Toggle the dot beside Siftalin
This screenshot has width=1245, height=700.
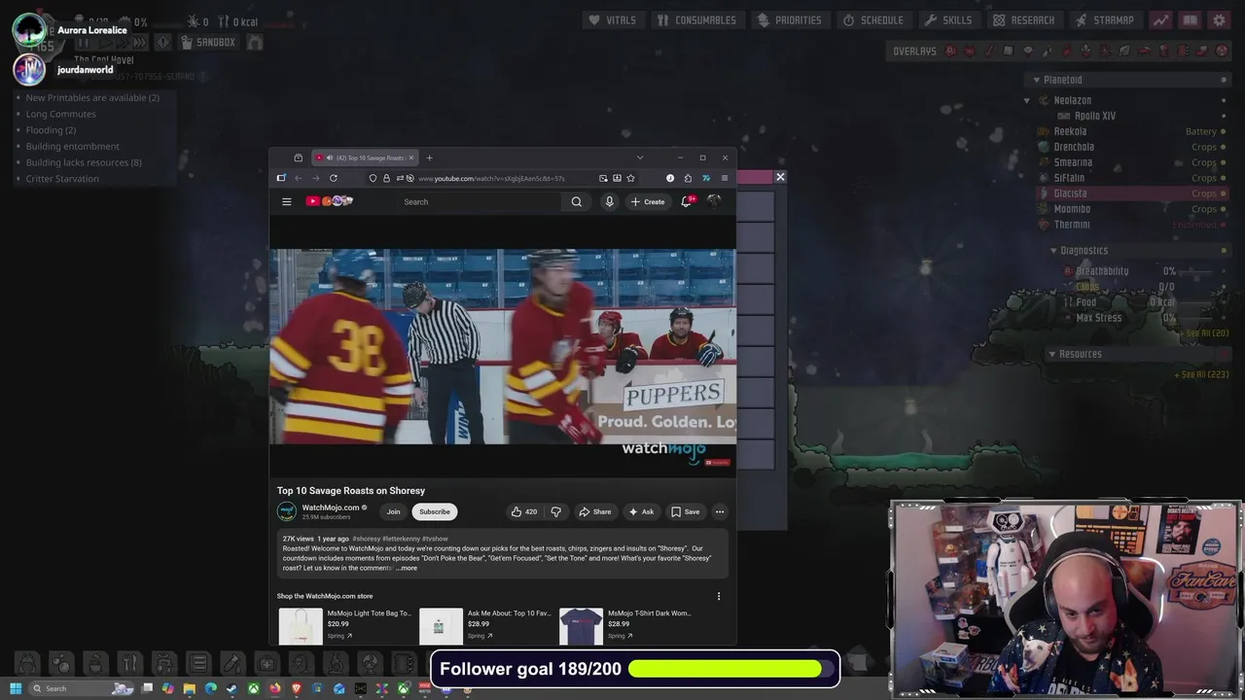click(1225, 178)
